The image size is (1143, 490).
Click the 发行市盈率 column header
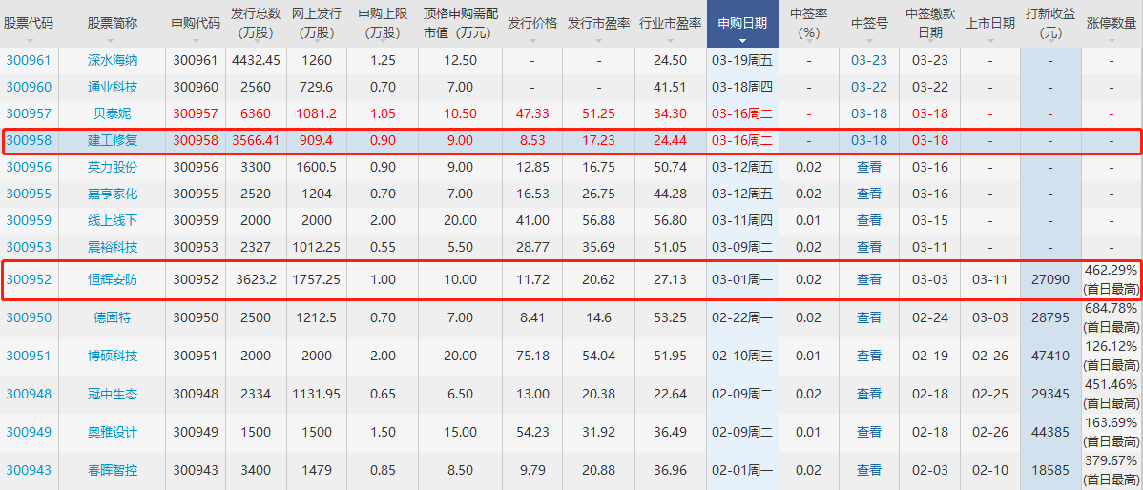point(598,23)
